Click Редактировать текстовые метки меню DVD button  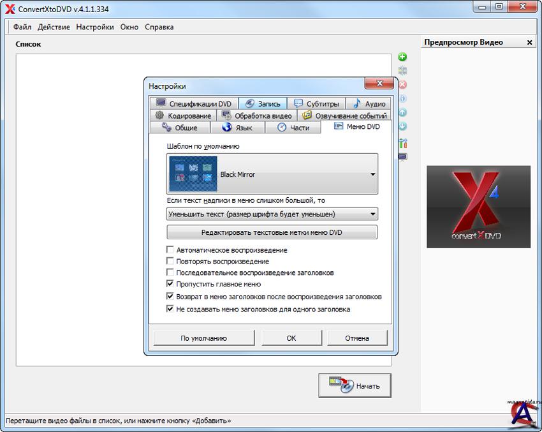272,233
